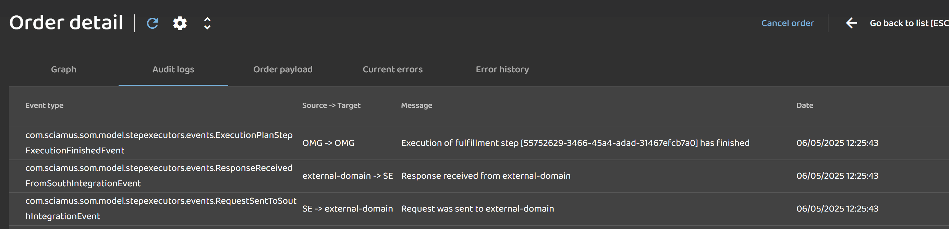The image size is (949, 229).
Task: Click the expand/collapse double-chevron icon
Action: point(207,23)
